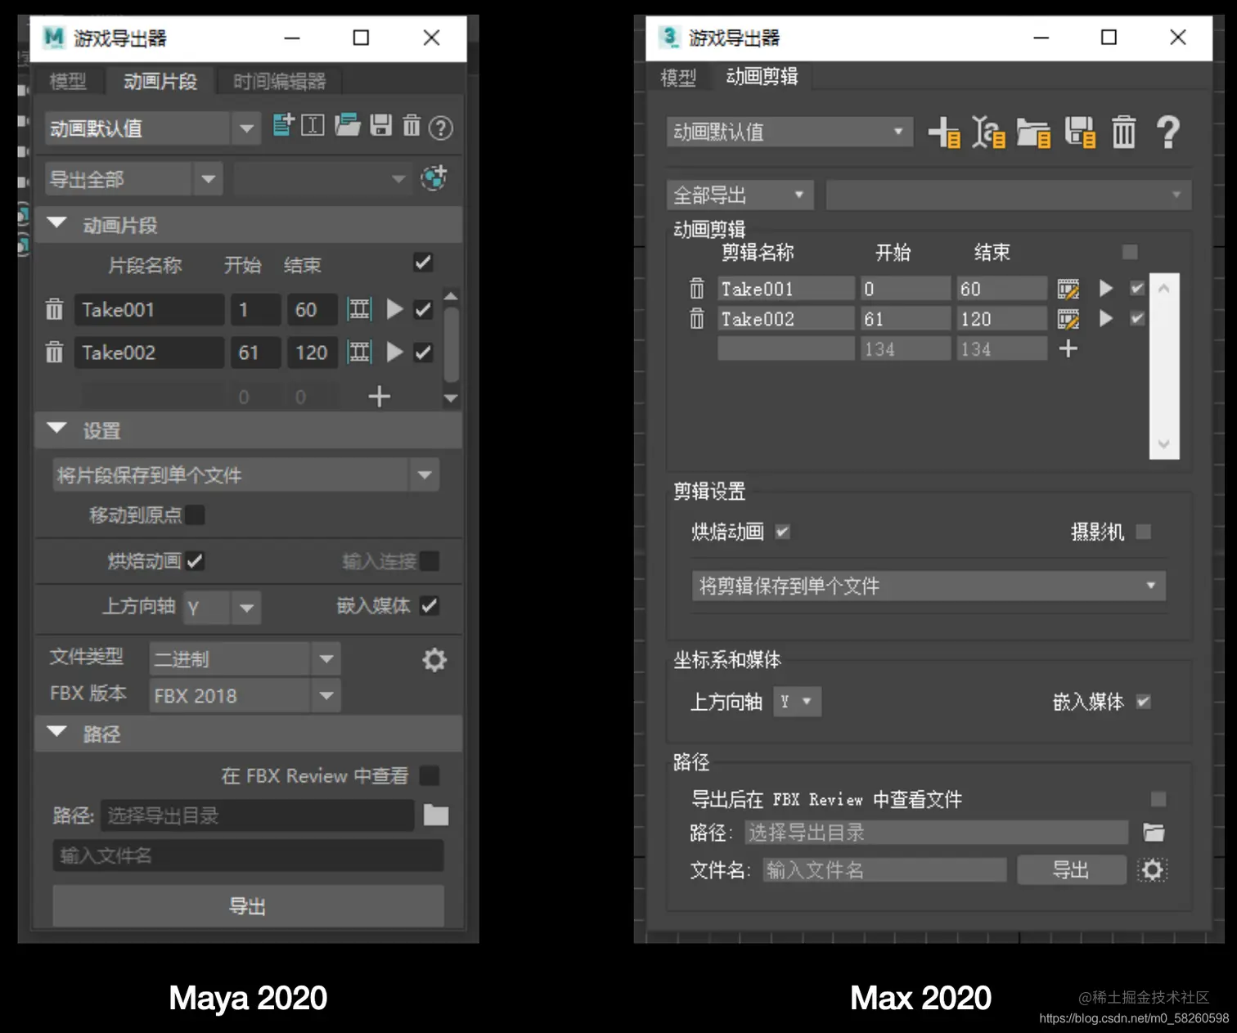The image size is (1237, 1033).
Task: Click Maya open preset folder icon
Action: point(348,125)
